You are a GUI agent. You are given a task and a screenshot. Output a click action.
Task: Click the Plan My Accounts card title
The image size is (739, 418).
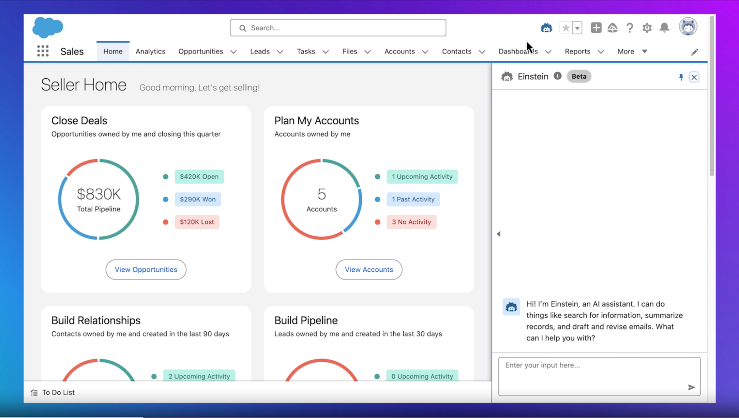click(x=316, y=121)
